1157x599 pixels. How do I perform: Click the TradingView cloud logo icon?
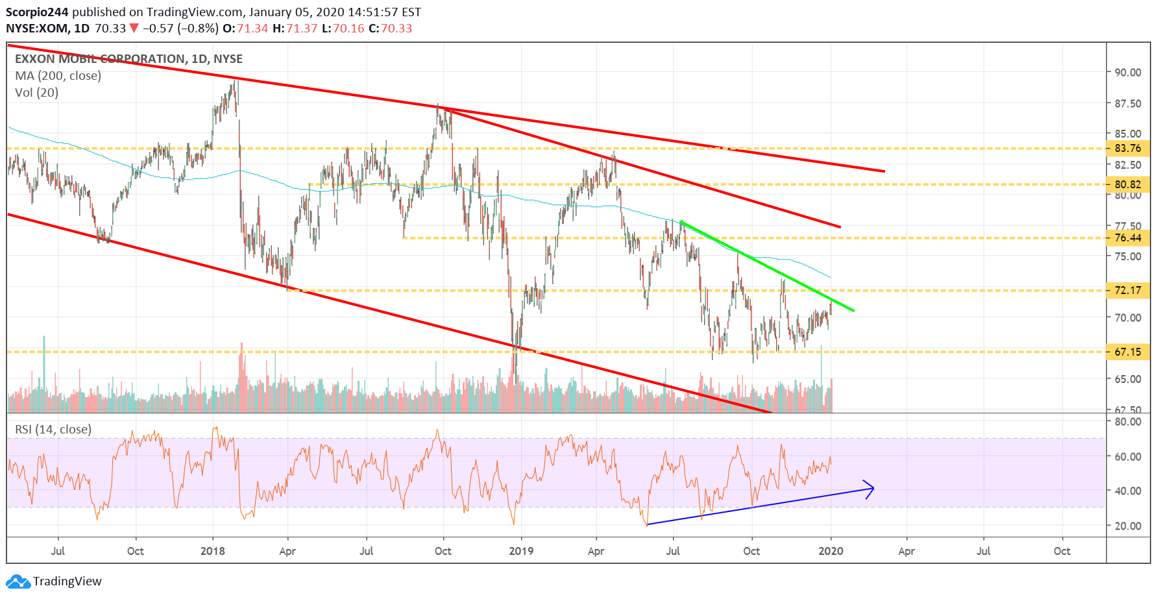pos(18,581)
